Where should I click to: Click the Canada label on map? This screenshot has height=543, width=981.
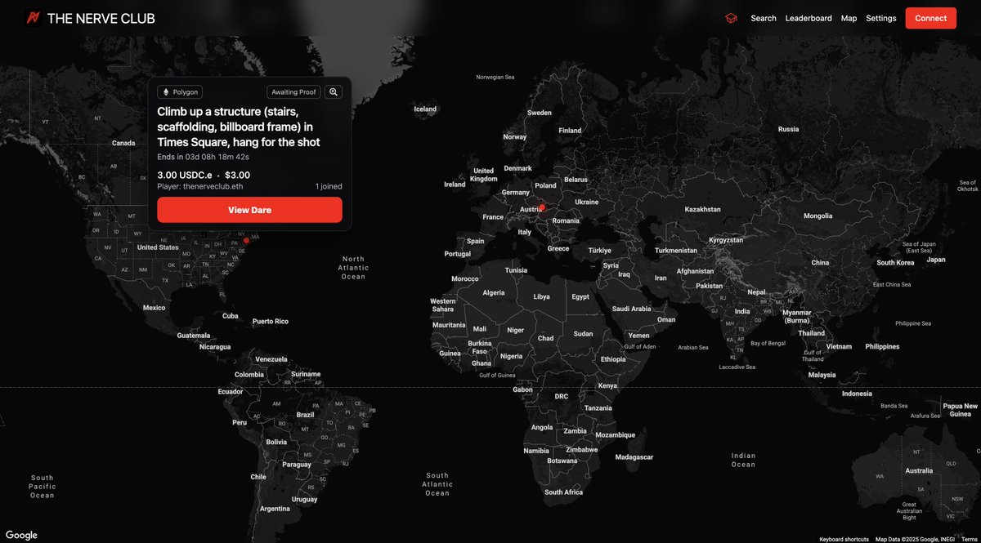click(x=123, y=143)
